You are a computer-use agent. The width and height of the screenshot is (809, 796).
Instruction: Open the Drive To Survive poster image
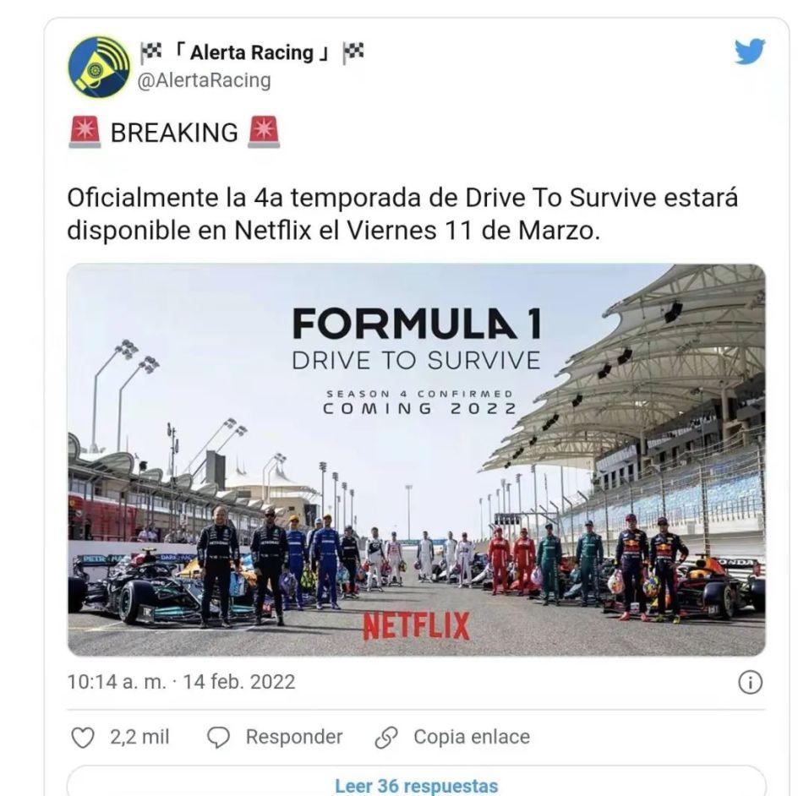pos(417,460)
